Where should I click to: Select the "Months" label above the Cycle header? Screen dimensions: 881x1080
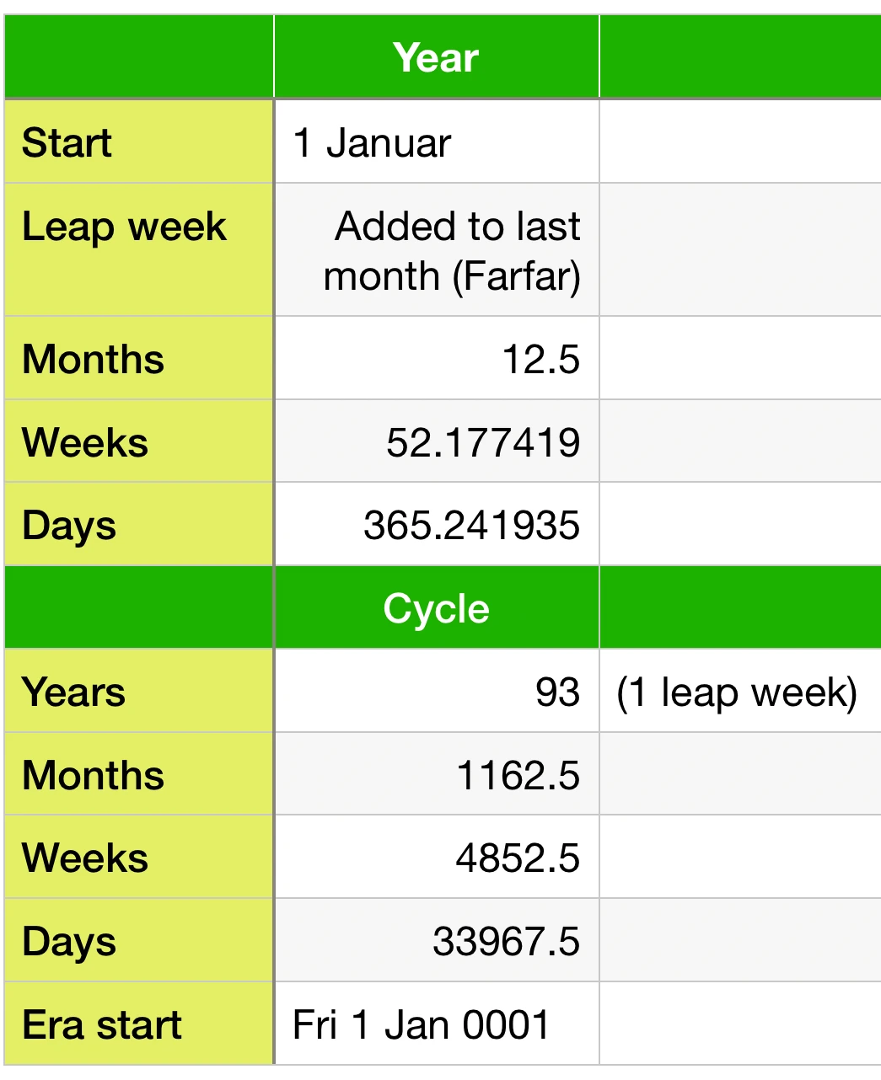[x=94, y=359]
